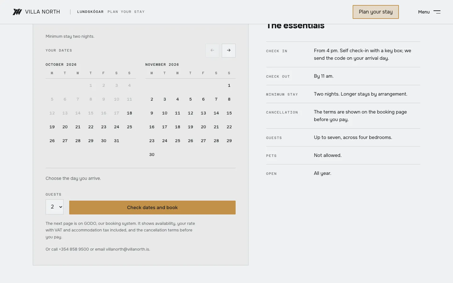The width and height of the screenshot is (453, 283).
Task: Select November 20 date
Action: (x=203, y=127)
